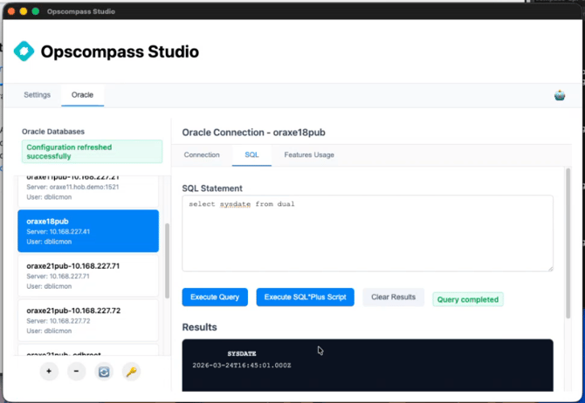Viewport: 585px width, 403px height.
Task: Switch to Features Usage tab
Action: click(x=309, y=155)
